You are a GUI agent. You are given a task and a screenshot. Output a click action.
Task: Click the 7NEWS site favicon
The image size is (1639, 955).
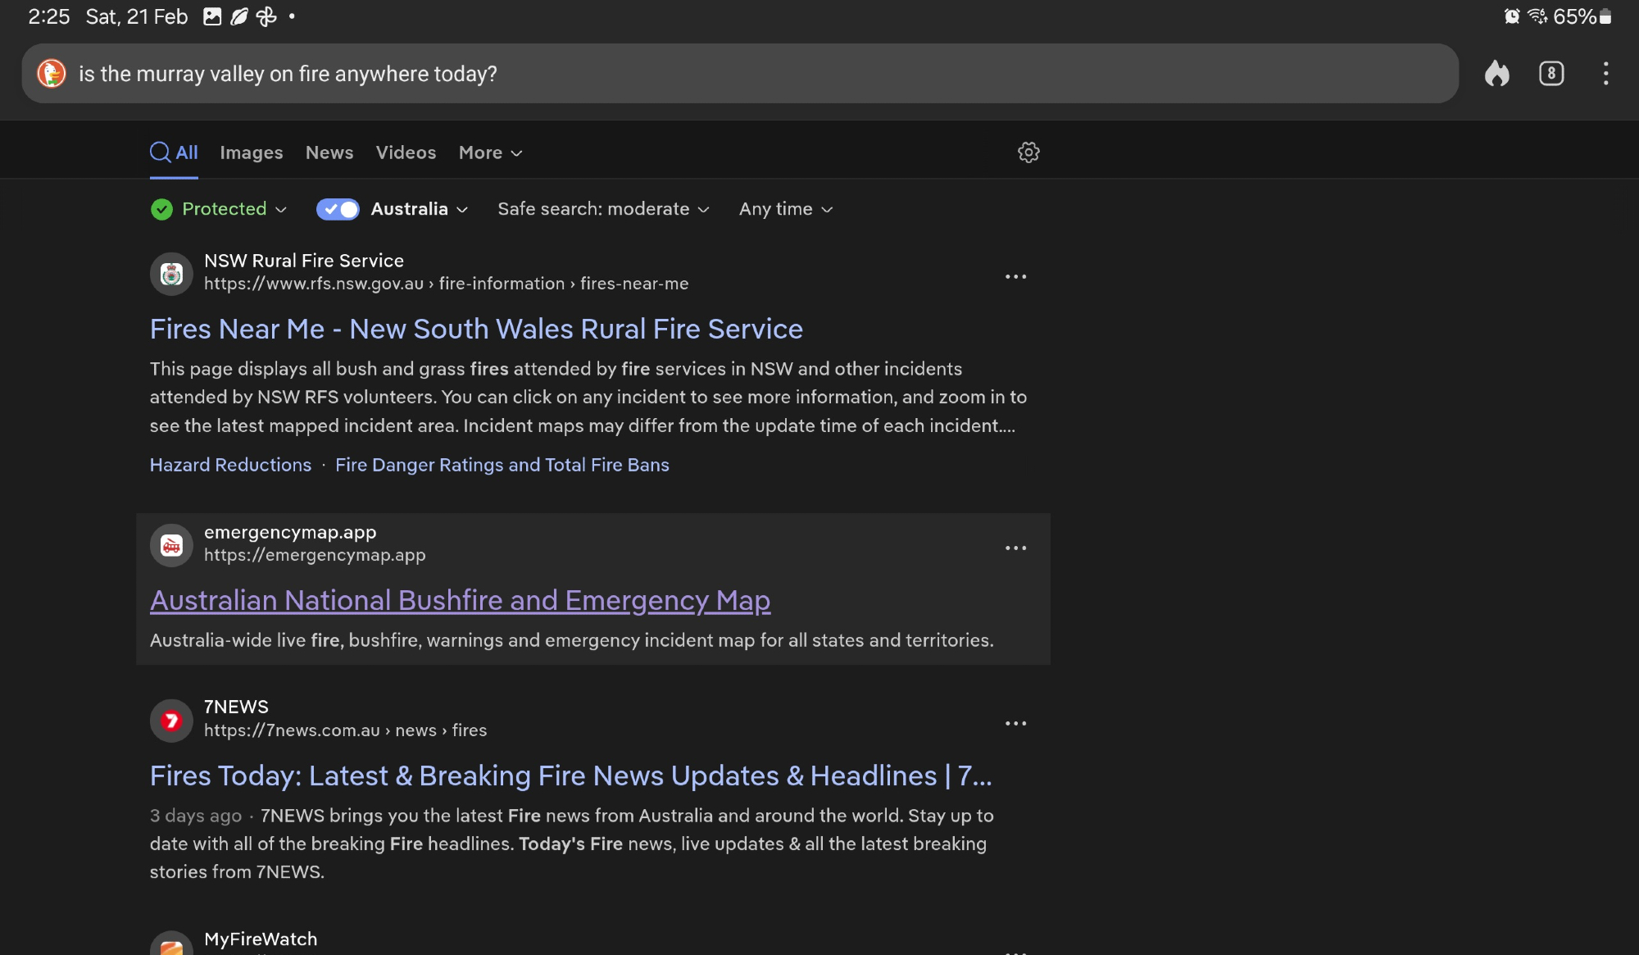tap(171, 721)
